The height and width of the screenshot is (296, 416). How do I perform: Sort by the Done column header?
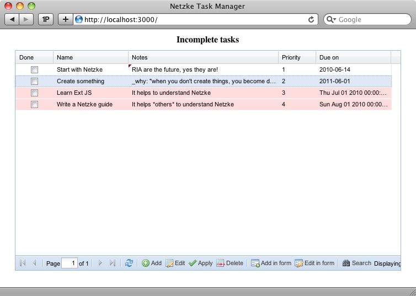(x=35, y=57)
